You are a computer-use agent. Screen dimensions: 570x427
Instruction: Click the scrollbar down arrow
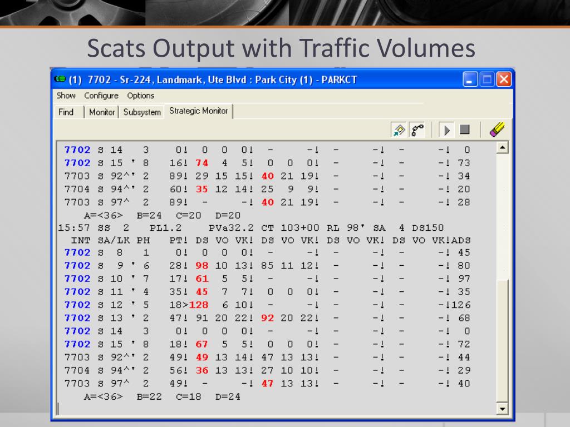pos(502,409)
